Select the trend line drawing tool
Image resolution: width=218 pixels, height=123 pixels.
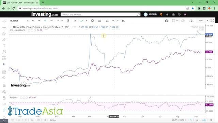click(4, 27)
